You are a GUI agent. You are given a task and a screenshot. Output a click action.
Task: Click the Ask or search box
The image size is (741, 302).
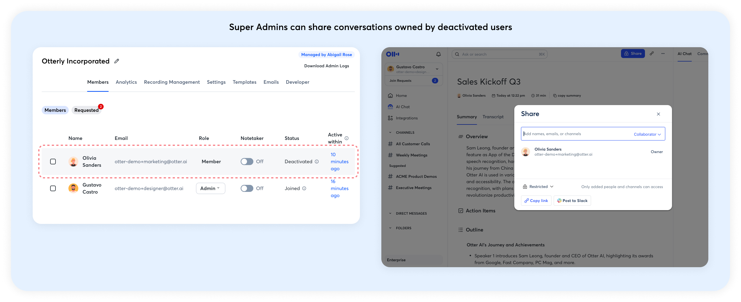point(499,54)
